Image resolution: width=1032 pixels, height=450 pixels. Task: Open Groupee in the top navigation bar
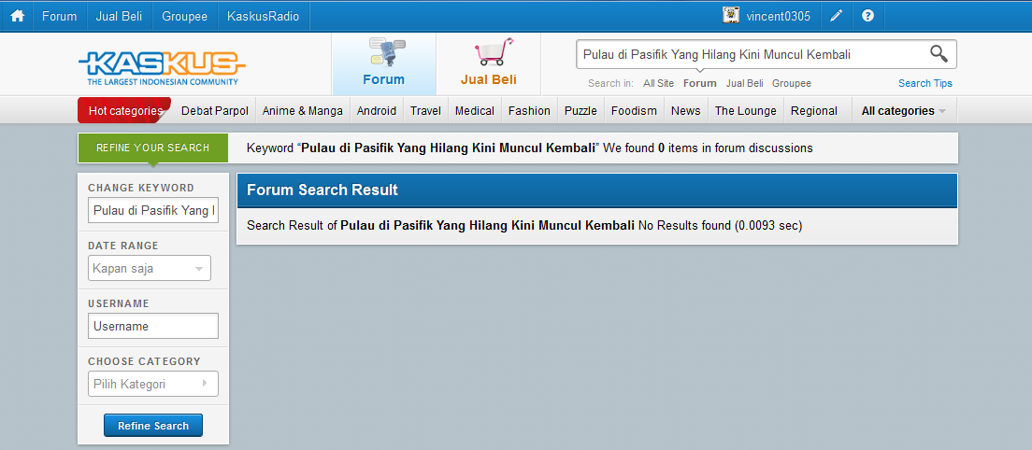pyautogui.click(x=185, y=17)
